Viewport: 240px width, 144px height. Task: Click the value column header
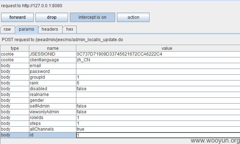tap(158, 48)
